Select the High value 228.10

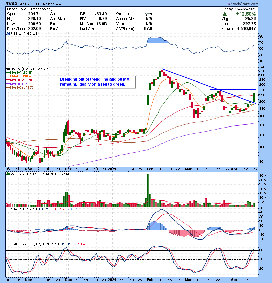(34, 19)
